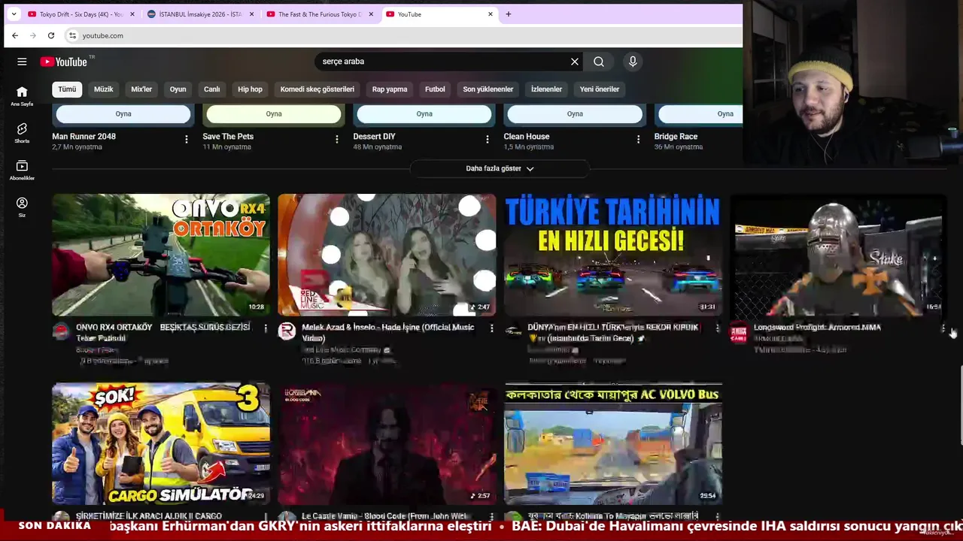Click the YouTube logo

point(64,62)
